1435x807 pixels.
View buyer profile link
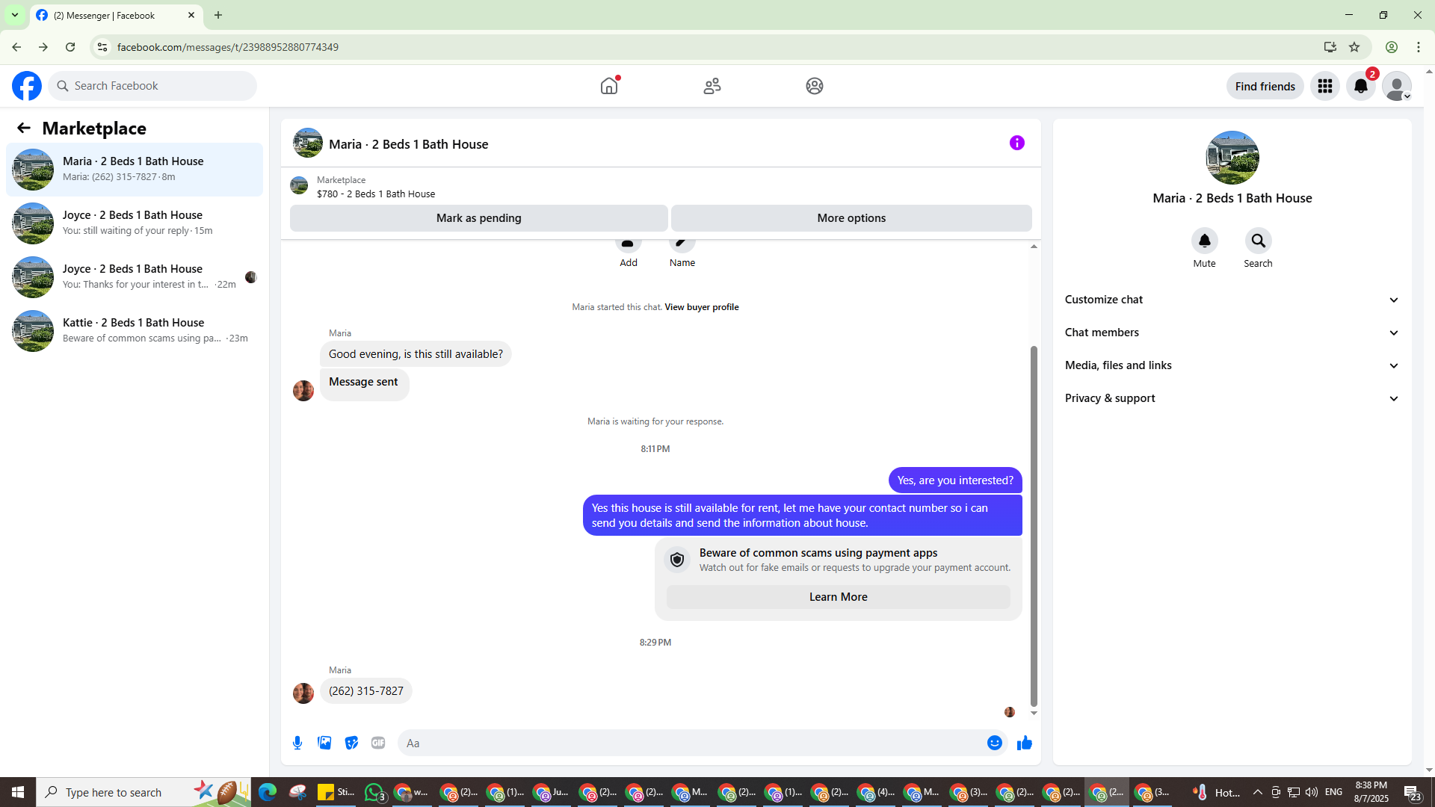[701, 307]
